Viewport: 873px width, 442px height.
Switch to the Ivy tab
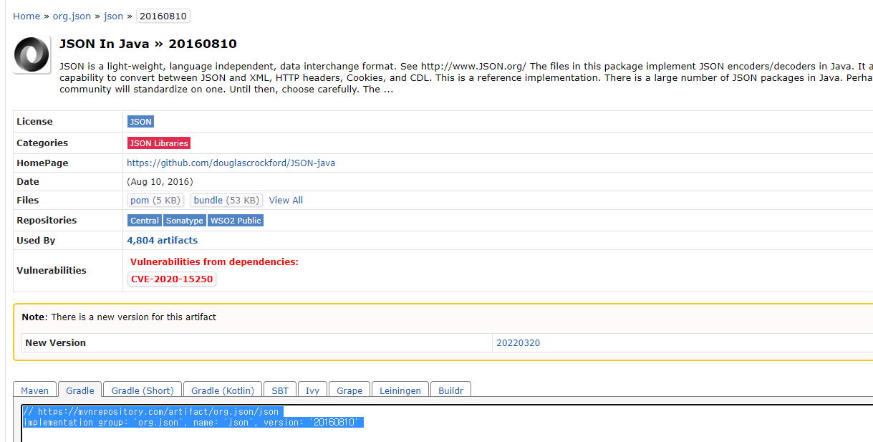tap(312, 390)
